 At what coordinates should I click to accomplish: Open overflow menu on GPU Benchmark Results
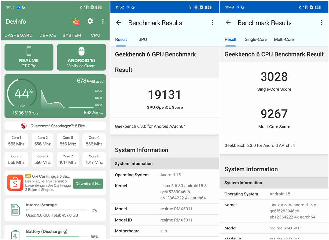click(x=212, y=23)
